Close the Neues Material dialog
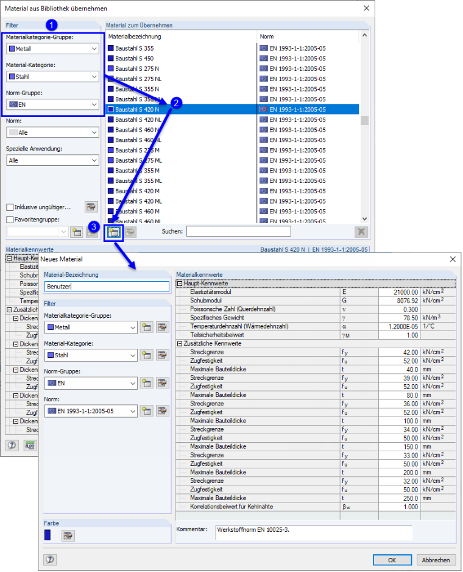 coord(453,259)
